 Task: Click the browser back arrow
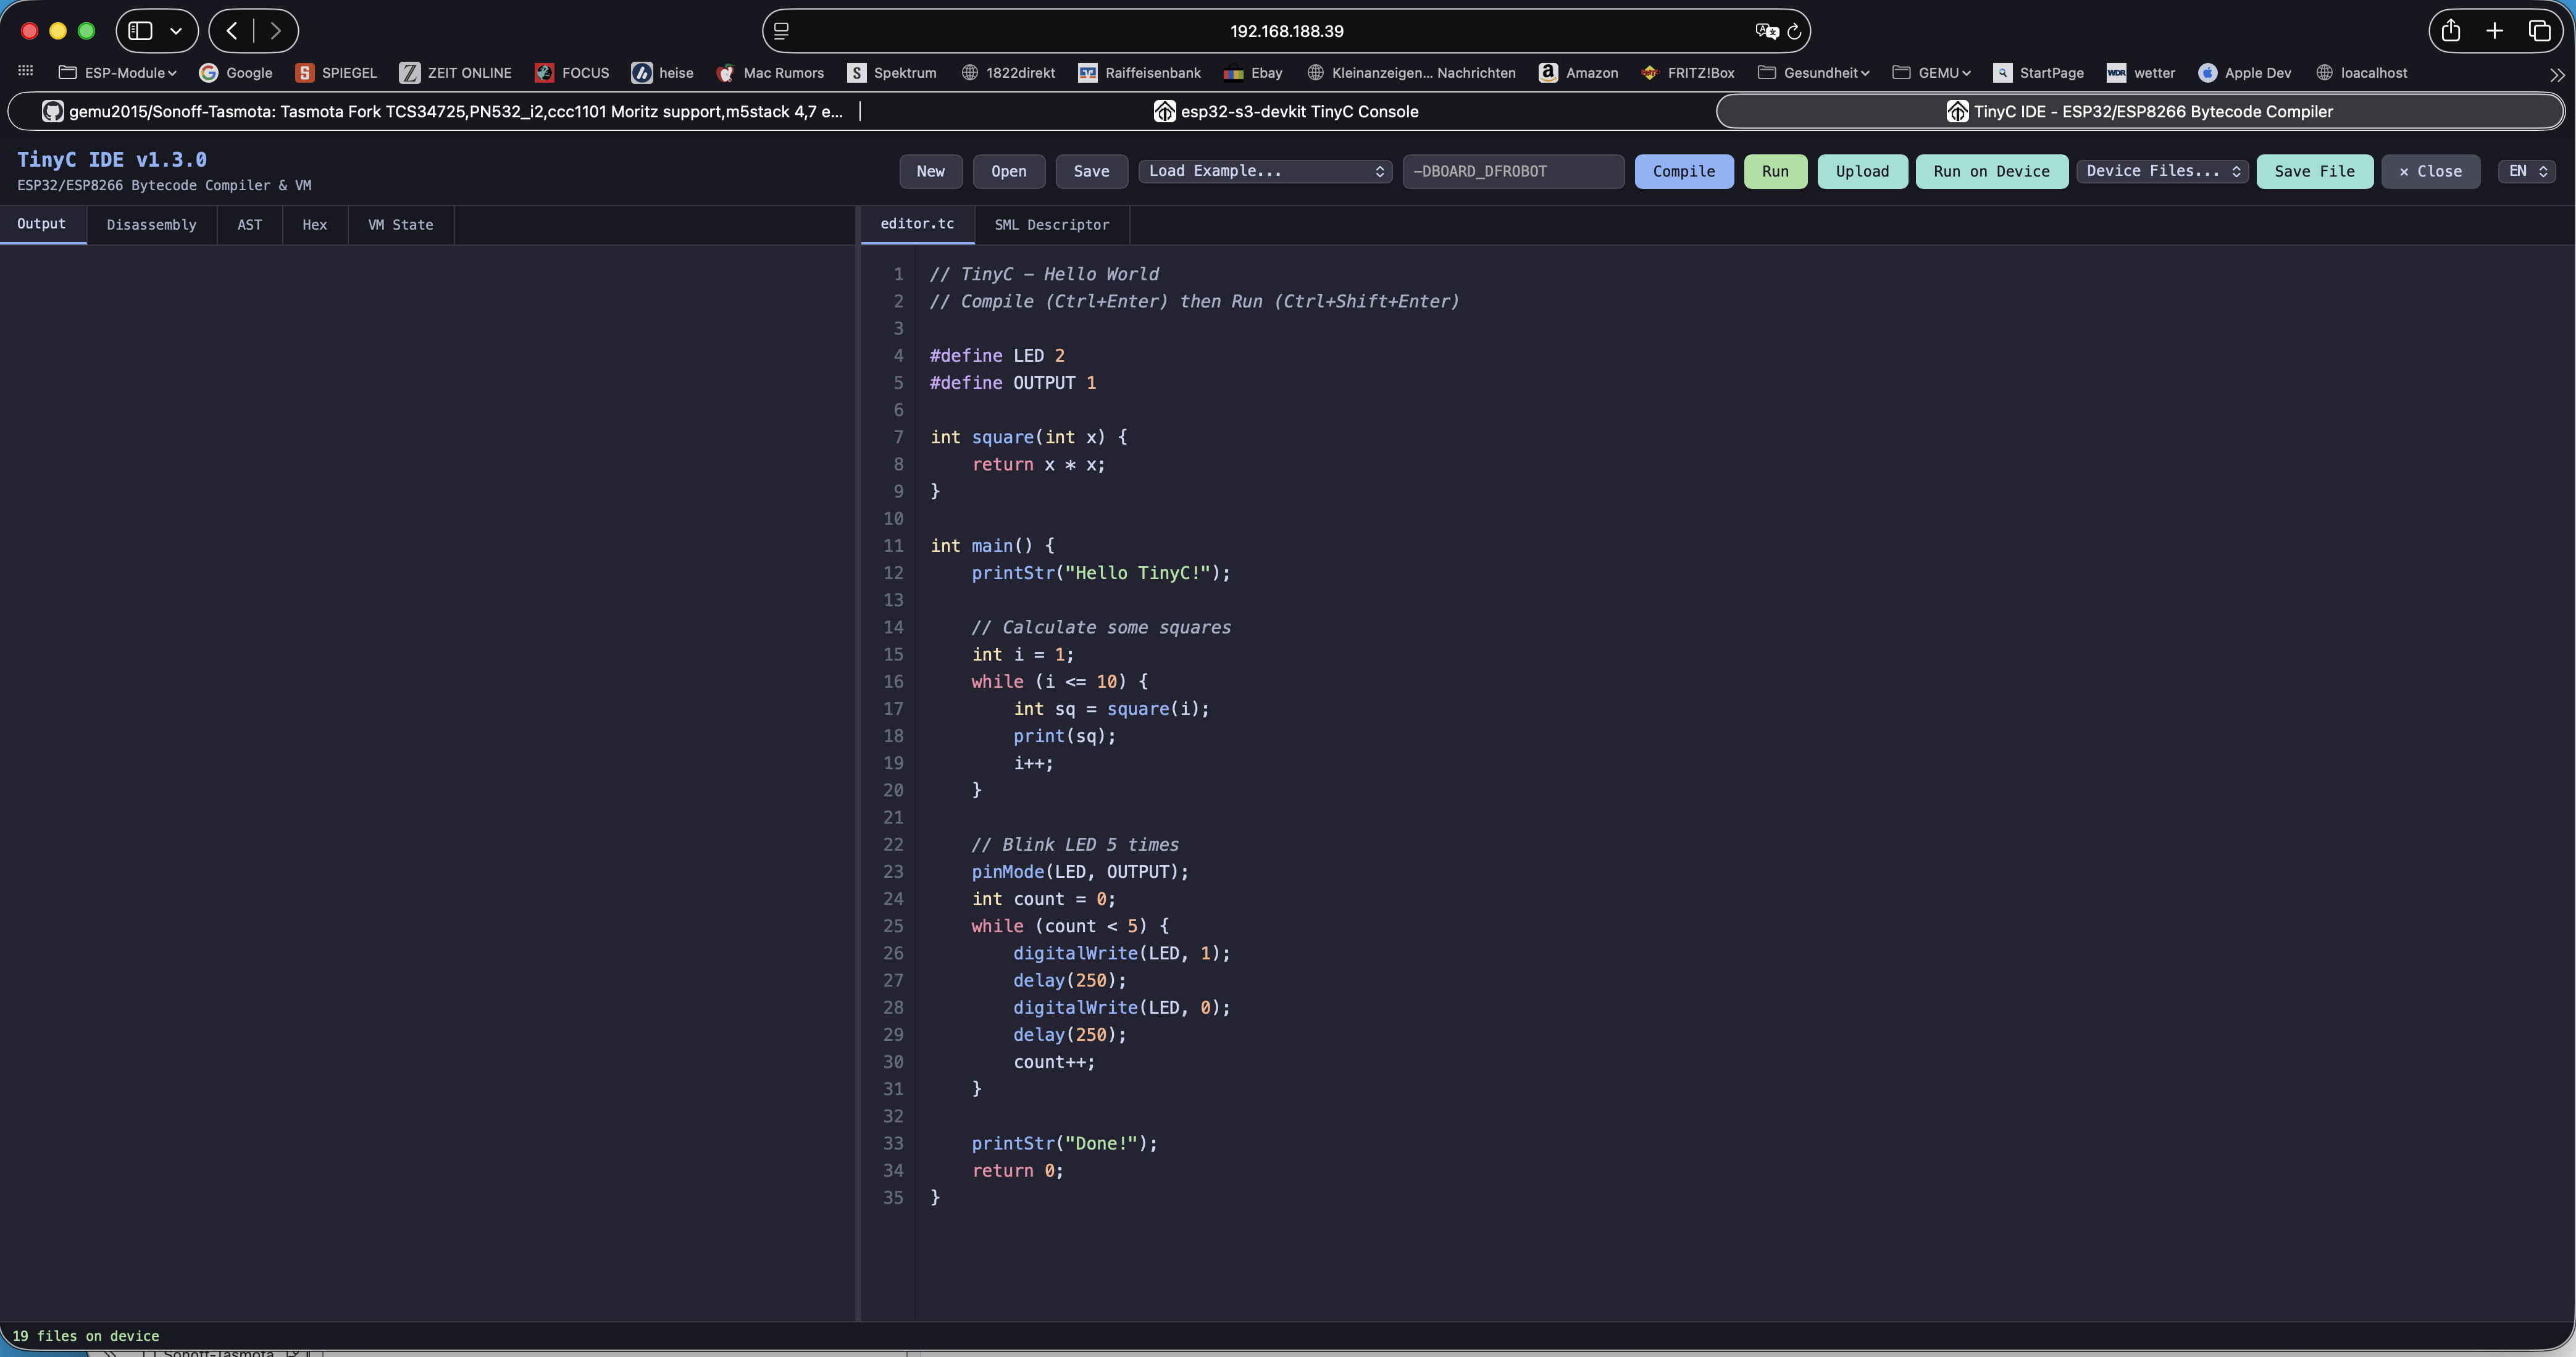click(232, 31)
